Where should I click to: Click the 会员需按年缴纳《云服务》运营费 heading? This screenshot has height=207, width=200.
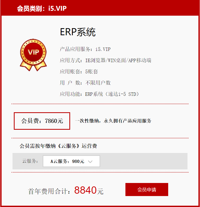point(58,146)
